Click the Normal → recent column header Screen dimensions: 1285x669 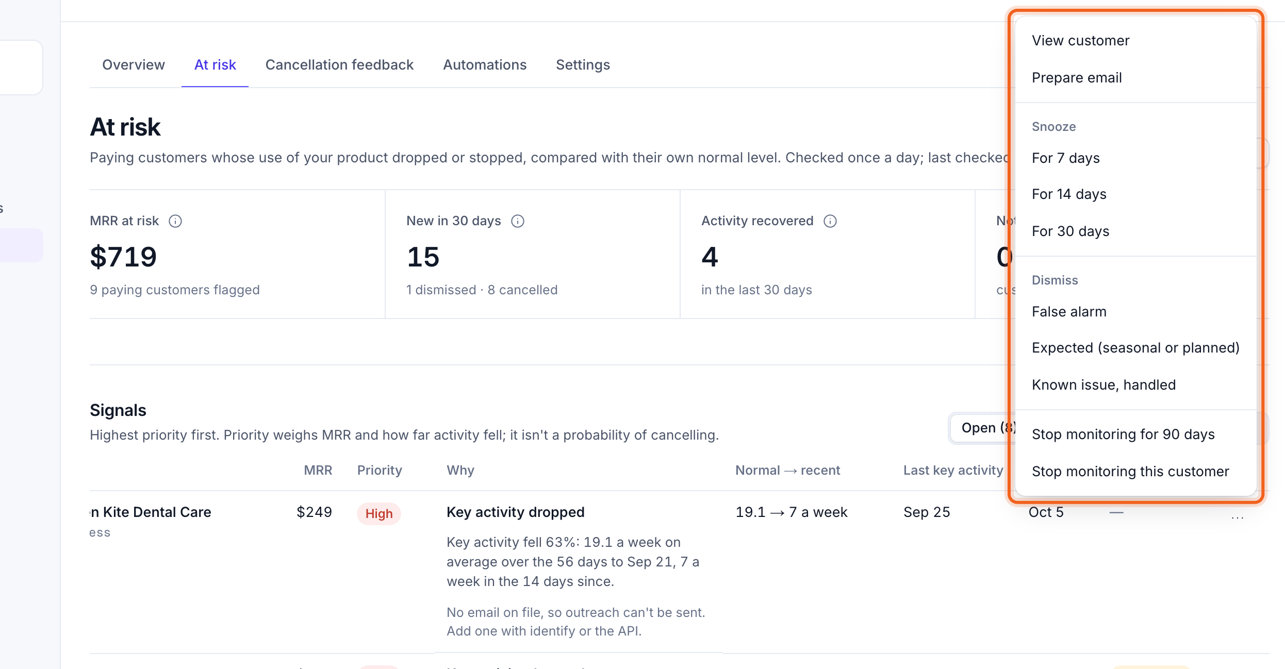click(x=787, y=470)
